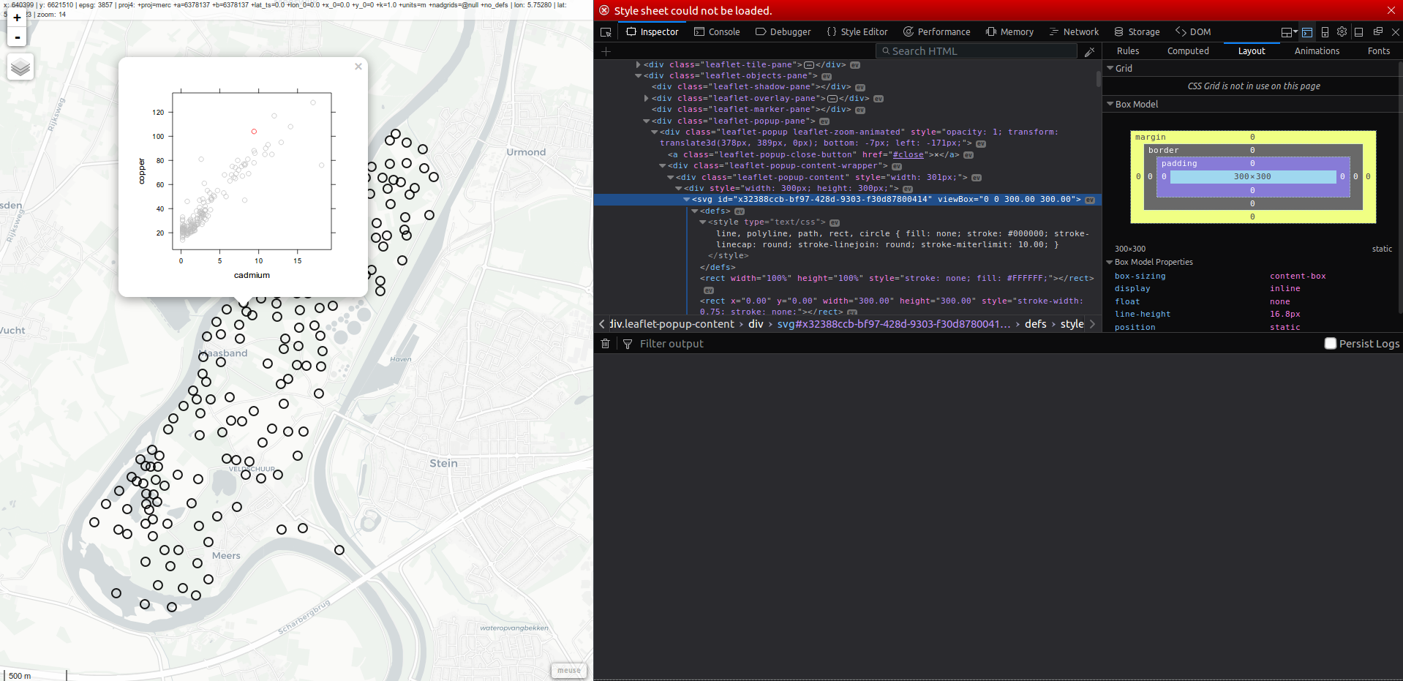The width and height of the screenshot is (1403, 681).
Task: Expand the leaflet-tile-pane div node
Action: pos(638,64)
